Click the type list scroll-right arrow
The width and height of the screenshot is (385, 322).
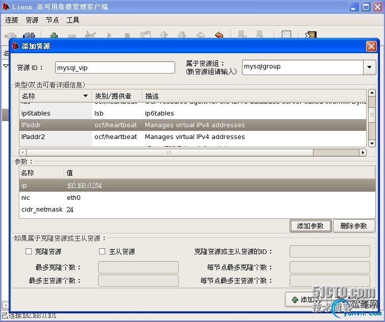(363, 153)
